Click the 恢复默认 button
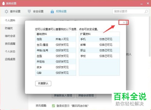Viewport: 151px width, 110px height. 43,83
